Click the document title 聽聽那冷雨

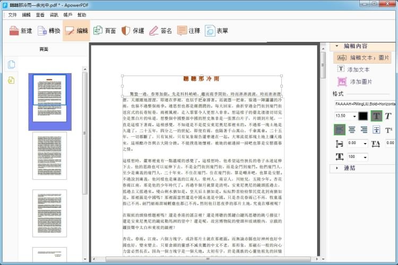tap(201, 78)
